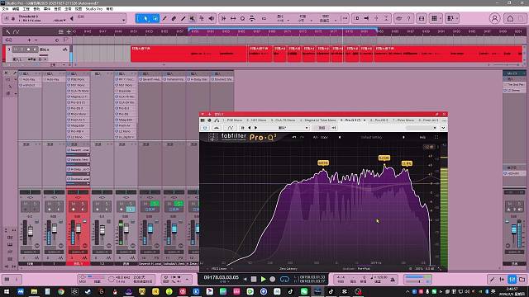Expand the plugin window options chevron
529x297 pixels.
point(443,128)
